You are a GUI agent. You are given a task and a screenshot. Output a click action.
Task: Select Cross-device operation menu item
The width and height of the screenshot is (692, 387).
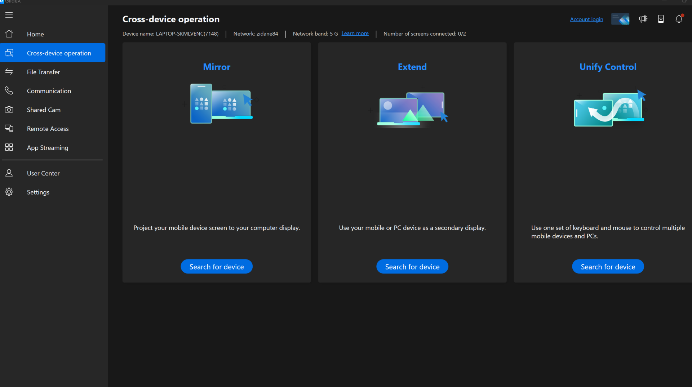click(x=59, y=53)
